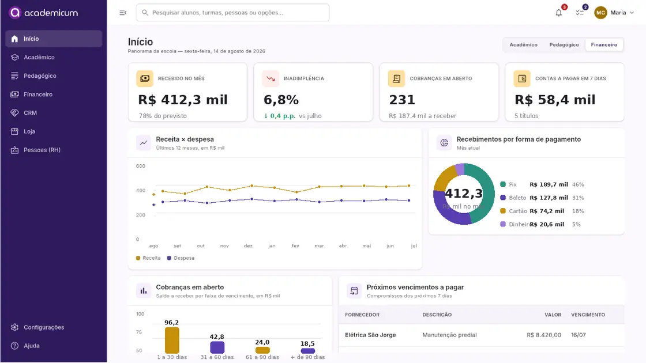
Task: Switch to the Acadêmico dashboard tab
Action: (523, 44)
